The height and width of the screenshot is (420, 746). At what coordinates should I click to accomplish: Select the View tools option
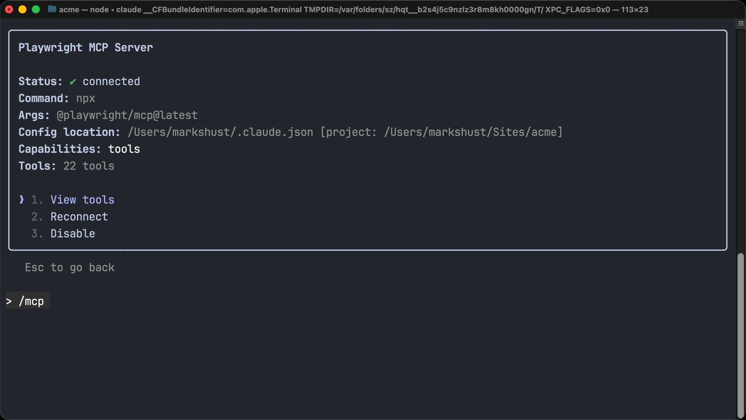pos(82,199)
